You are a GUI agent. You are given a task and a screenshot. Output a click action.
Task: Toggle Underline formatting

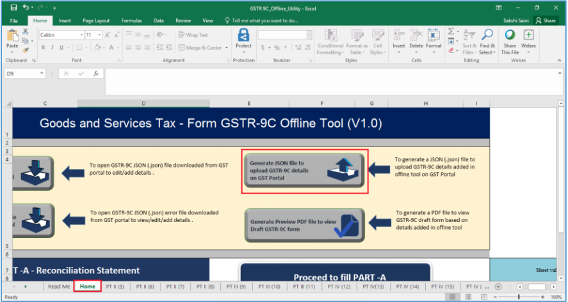click(x=61, y=47)
